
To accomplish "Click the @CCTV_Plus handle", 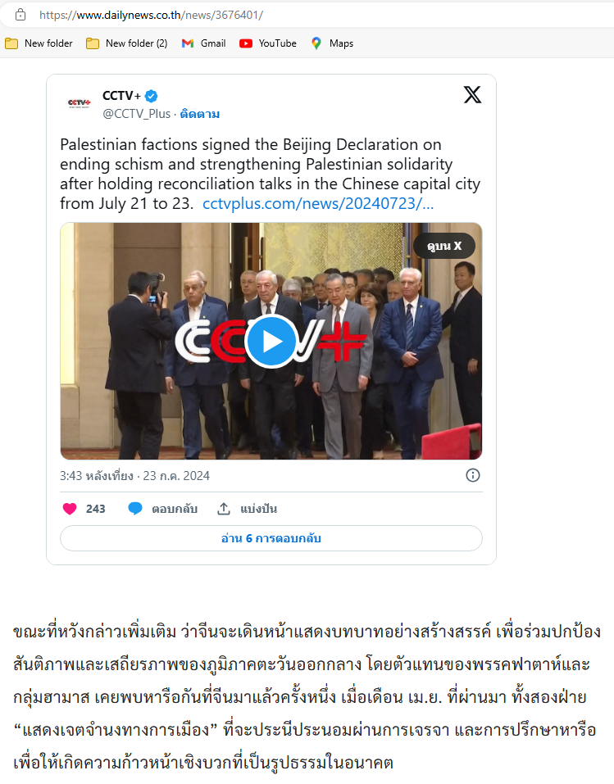I will click(x=137, y=114).
